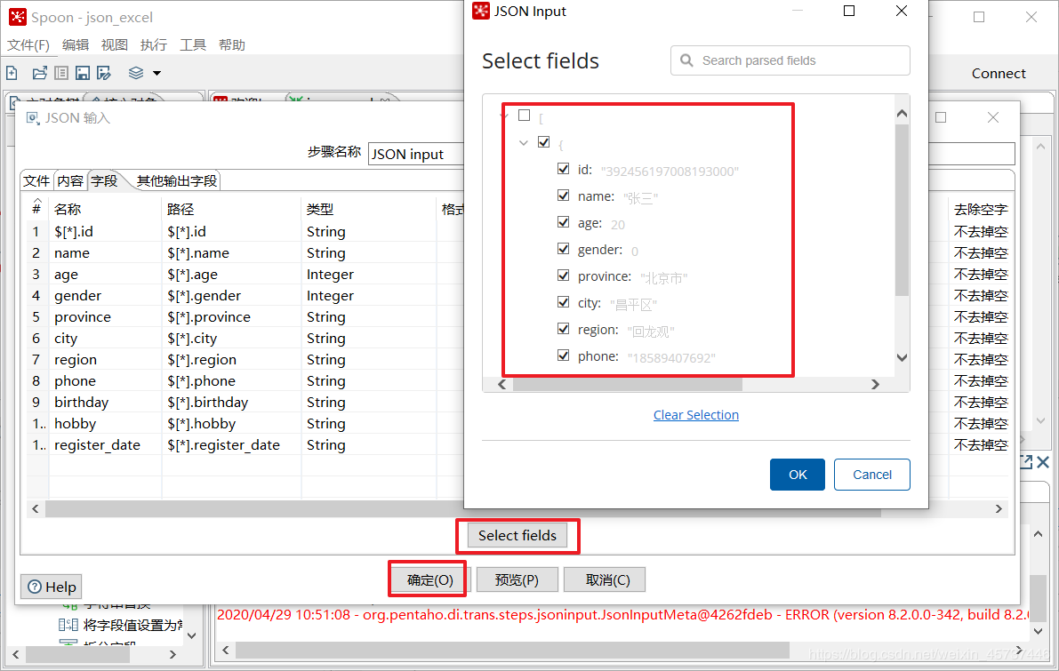The image size is (1059, 671).
Task: Click the New file toolbar icon
Action: (x=12, y=73)
